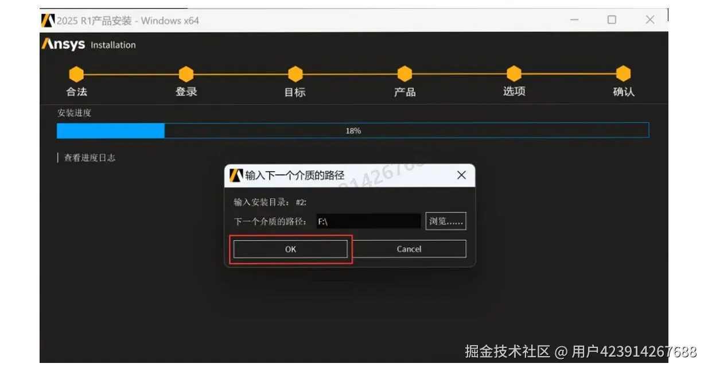The height and width of the screenshot is (371, 708).
Task: Click the 选项 step hexagon icon
Action: coord(514,74)
